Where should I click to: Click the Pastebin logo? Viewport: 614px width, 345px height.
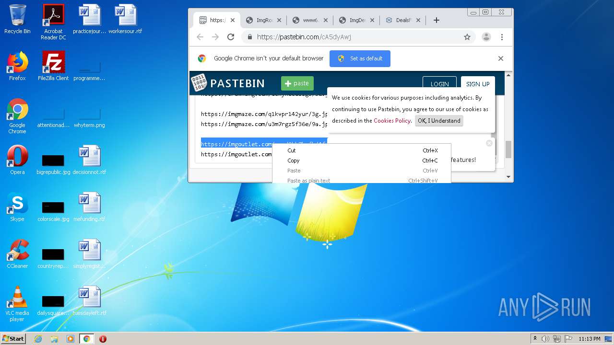[x=228, y=83]
